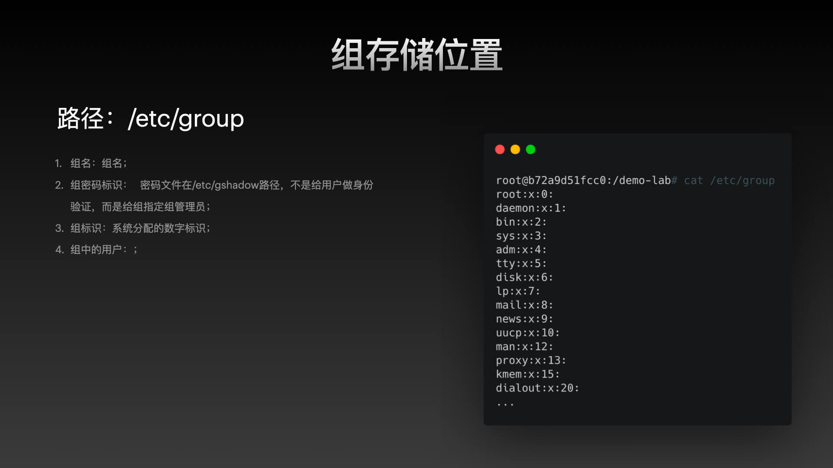
Task: Click the green maximize dot on terminal
Action: pyautogui.click(x=530, y=149)
